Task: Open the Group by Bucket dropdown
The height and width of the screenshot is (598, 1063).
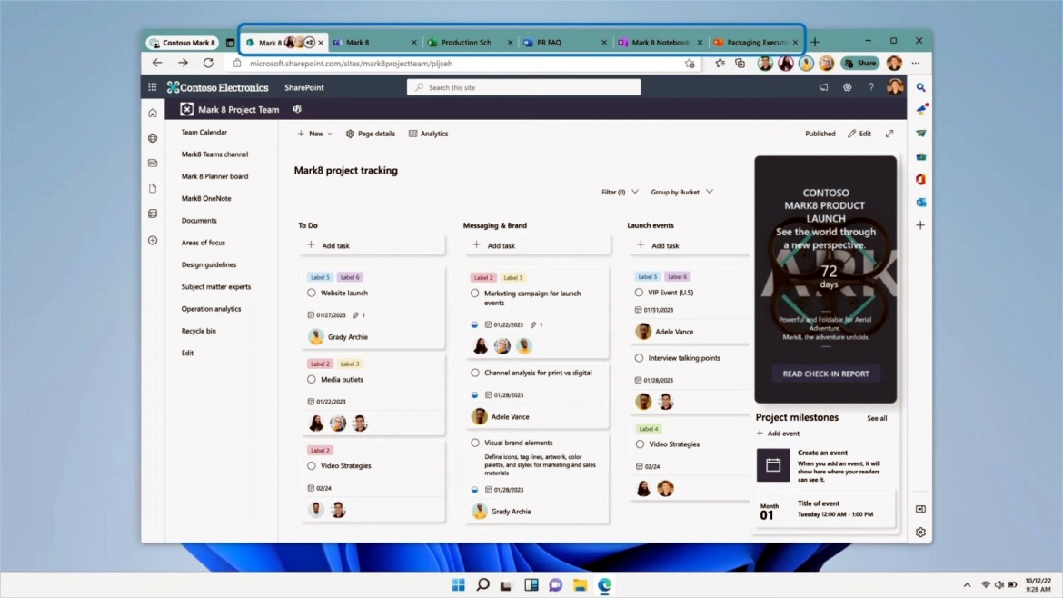Action: coord(681,192)
